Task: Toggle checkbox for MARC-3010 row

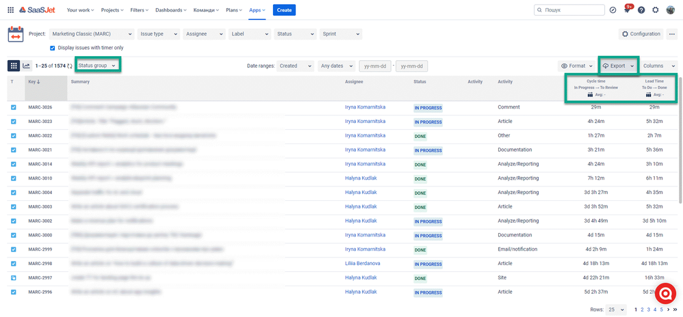Action: [13, 178]
